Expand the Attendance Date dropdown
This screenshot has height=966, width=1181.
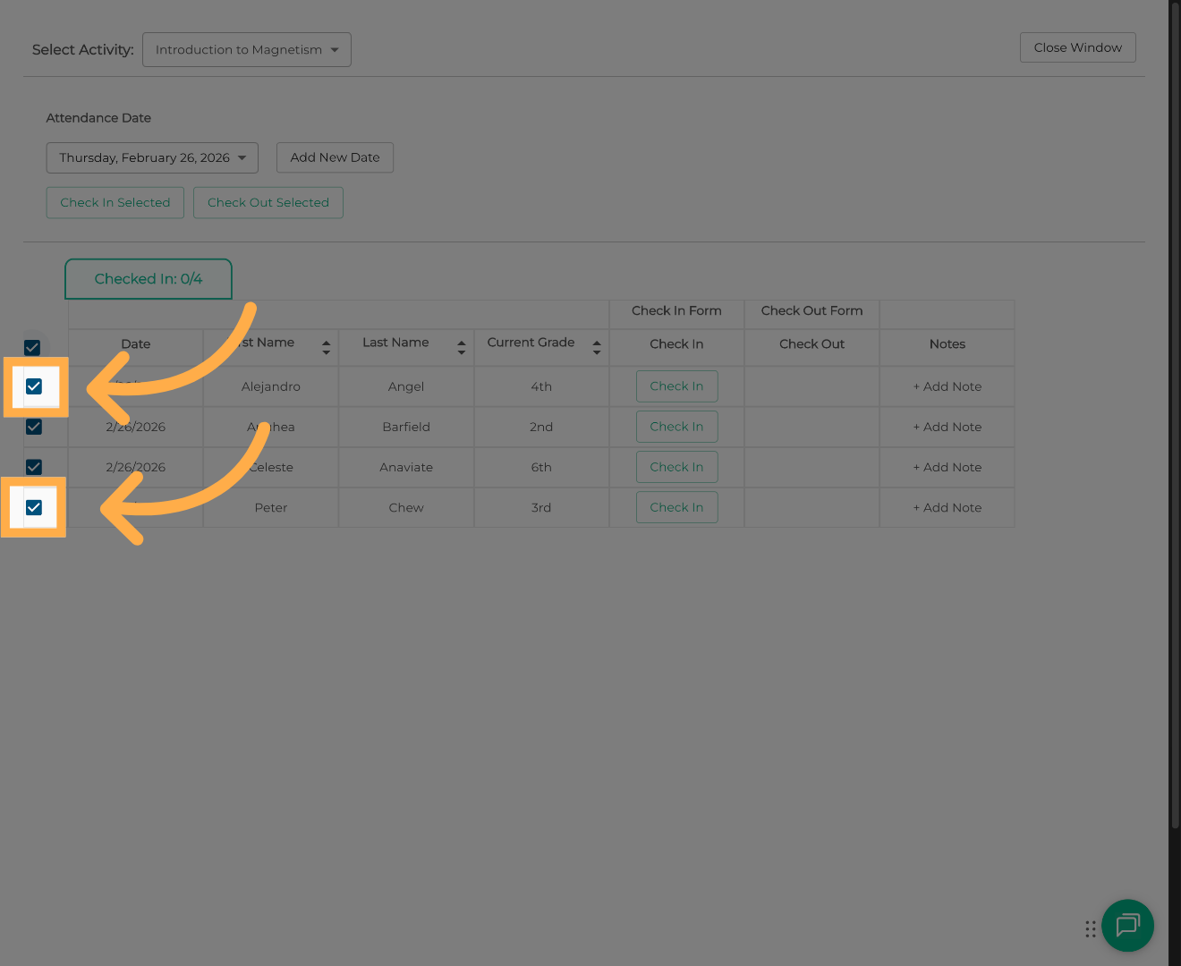152,158
